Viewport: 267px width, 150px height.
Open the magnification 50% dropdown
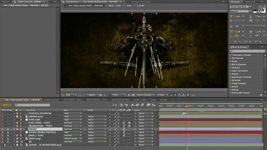(x=71, y=95)
